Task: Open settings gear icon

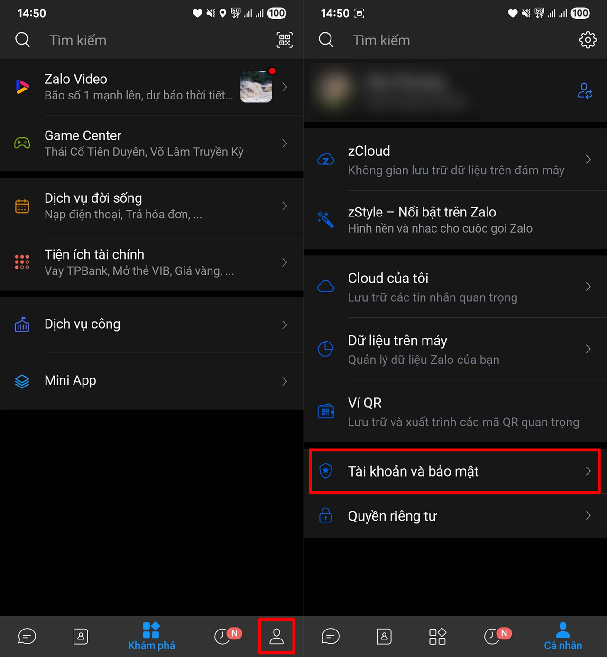Action: [588, 40]
